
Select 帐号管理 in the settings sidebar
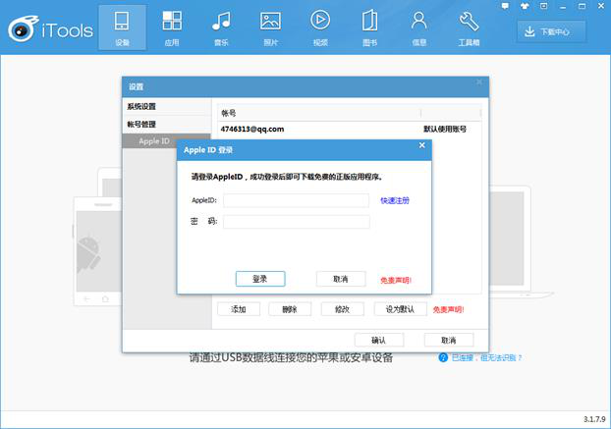coord(141,125)
